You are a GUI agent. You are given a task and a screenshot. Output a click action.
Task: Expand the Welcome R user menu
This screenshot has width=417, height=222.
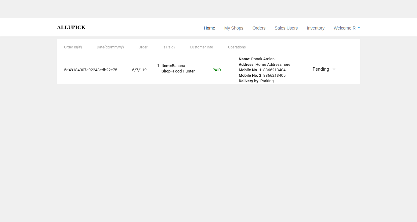(x=344, y=28)
